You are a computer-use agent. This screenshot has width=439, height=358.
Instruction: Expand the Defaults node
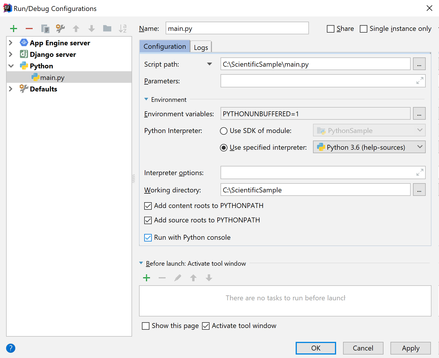(x=11, y=89)
